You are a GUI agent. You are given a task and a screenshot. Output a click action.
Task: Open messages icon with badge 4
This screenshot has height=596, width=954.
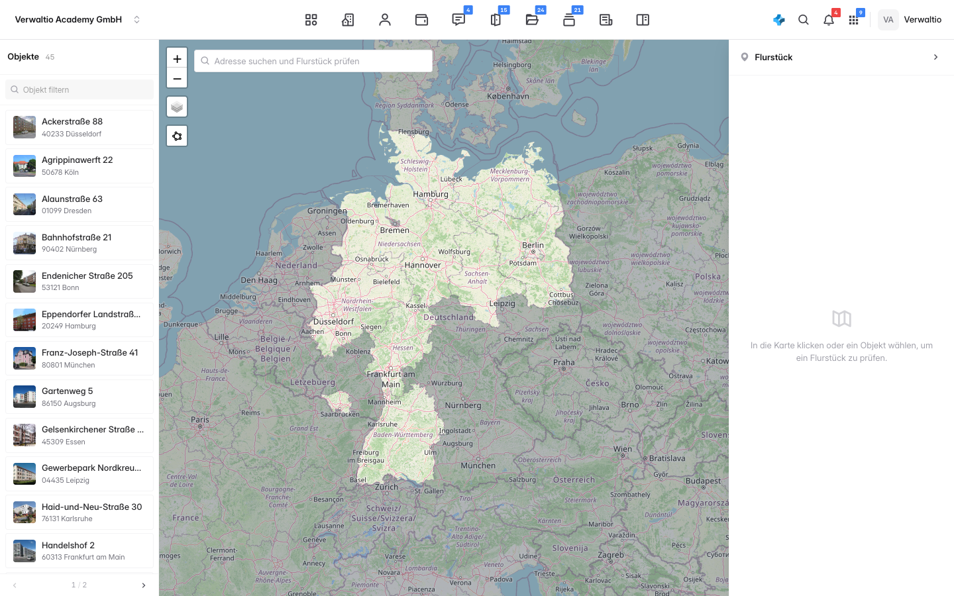coord(458,20)
